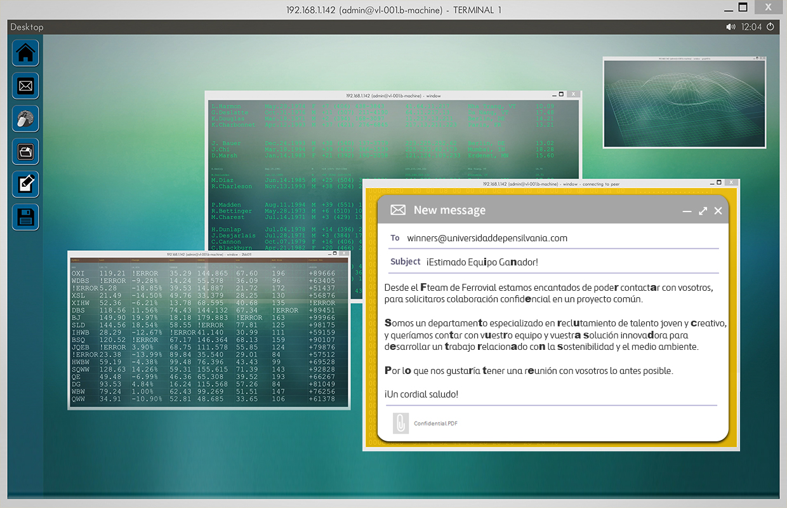
Task: Open the Home icon in sidebar
Action: click(25, 53)
